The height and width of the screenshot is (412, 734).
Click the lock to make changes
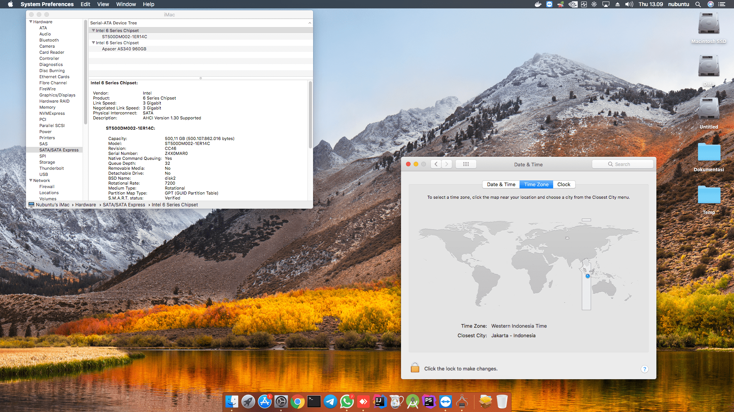pyautogui.click(x=415, y=367)
